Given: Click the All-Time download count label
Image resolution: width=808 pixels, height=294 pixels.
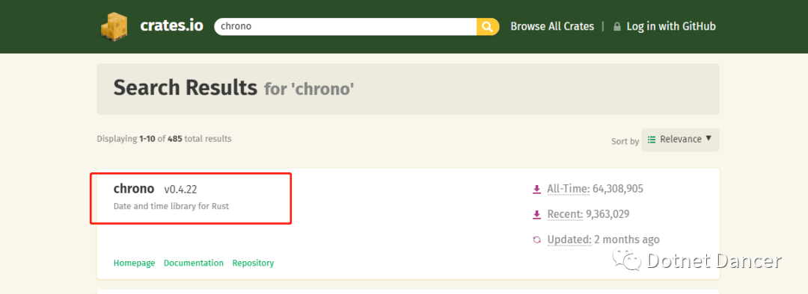Looking at the screenshot, I should point(596,189).
